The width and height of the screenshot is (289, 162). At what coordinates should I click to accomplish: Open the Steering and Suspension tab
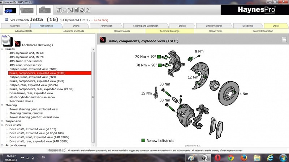pyautogui.click(x=146, y=26)
